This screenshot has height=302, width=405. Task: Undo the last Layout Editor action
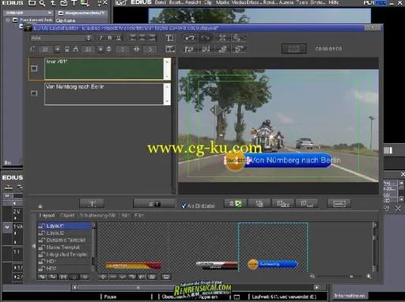click(x=190, y=38)
